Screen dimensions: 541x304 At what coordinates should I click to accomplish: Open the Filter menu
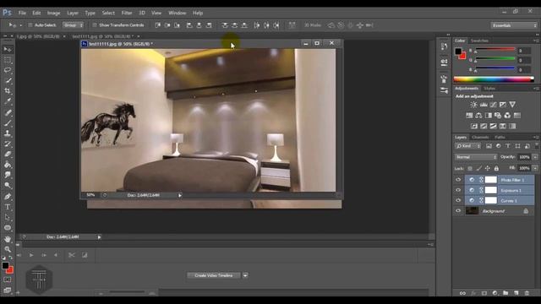127,13
